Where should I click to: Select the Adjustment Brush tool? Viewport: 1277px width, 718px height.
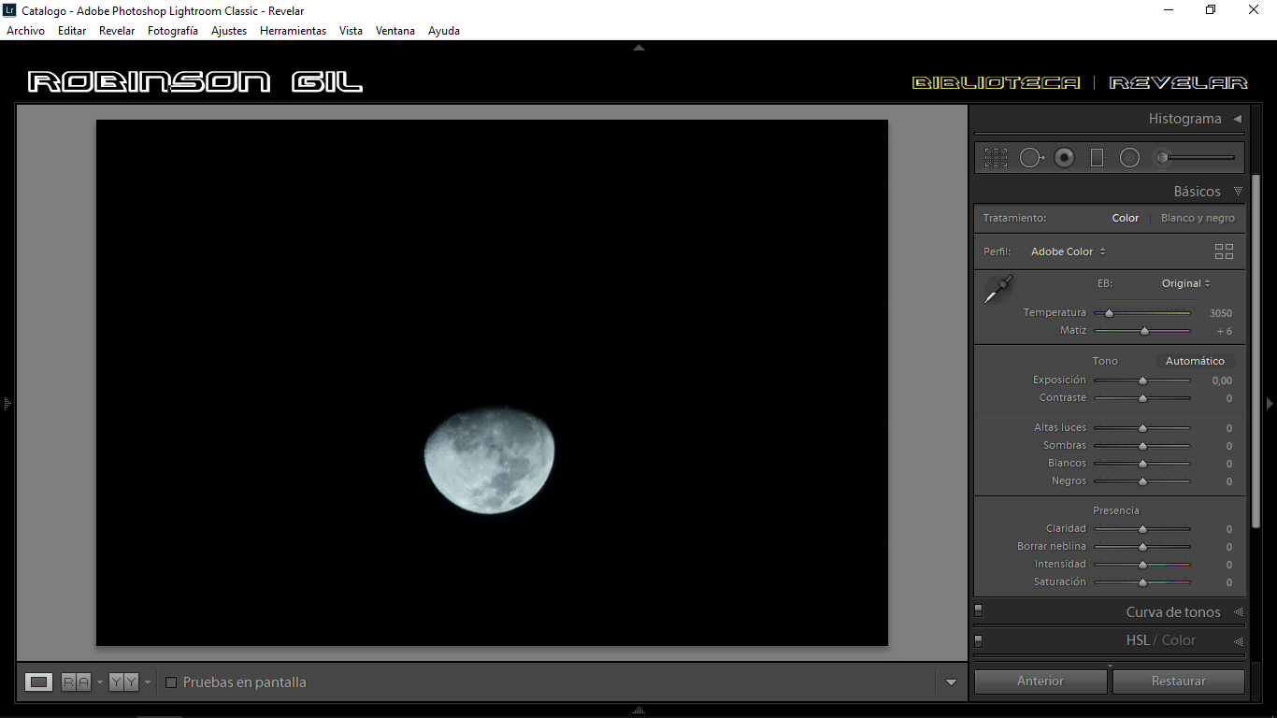pyautogui.click(x=1161, y=157)
